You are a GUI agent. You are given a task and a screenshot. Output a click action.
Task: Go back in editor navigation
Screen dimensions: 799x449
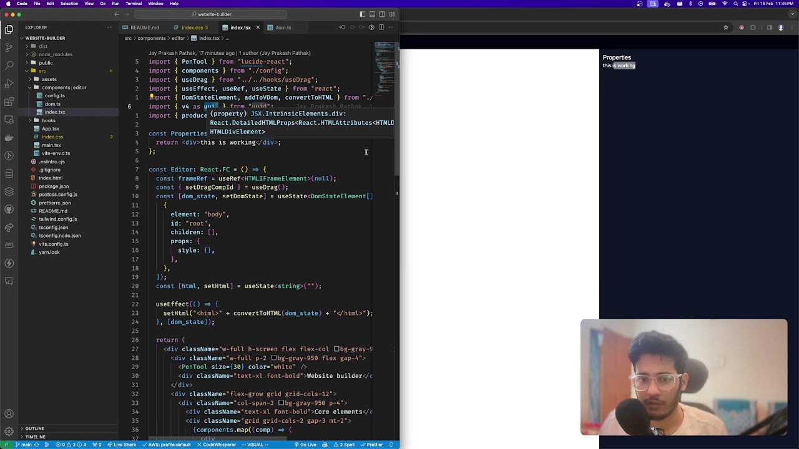tap(117, 14)
